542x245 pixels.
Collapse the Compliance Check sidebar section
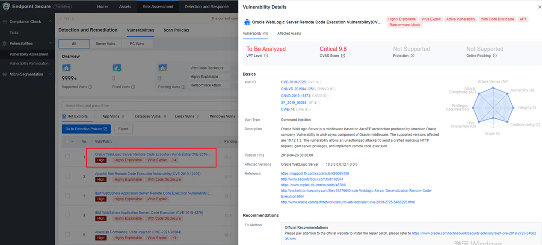[50, 22]
